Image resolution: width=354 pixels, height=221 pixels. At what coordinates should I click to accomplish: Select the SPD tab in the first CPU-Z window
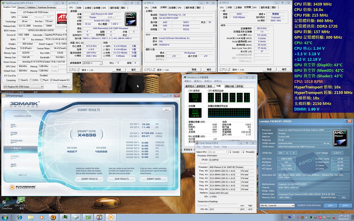coord(104,8)
